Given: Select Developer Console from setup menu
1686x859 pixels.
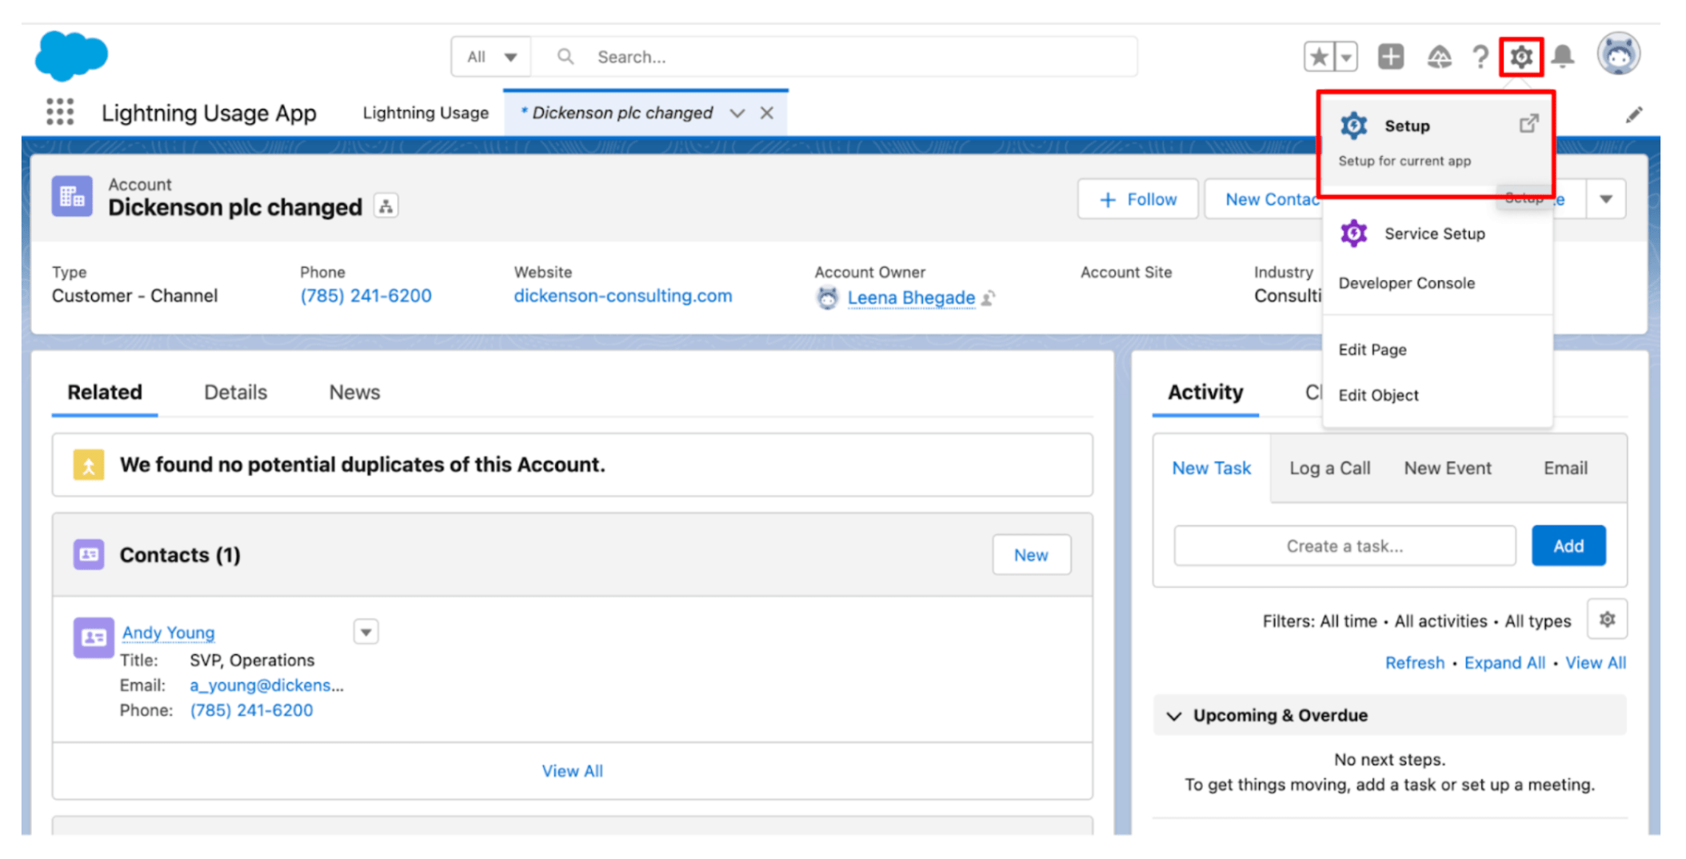Looking at the screenshot, I should 1406,282.
